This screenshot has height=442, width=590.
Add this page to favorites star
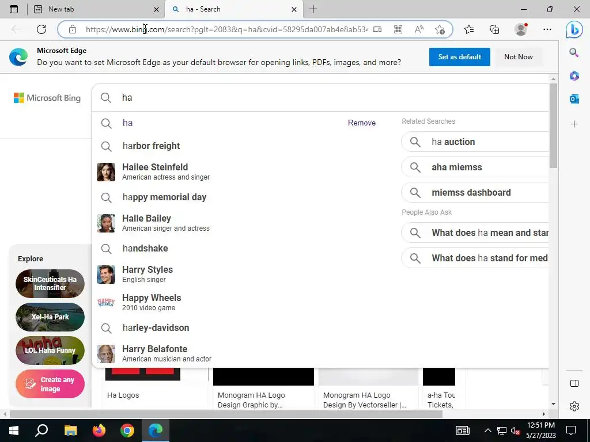[440, 29]
